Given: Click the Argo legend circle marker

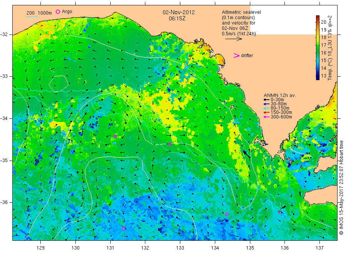Looking at the screenshot, I should tap(58, 11).
